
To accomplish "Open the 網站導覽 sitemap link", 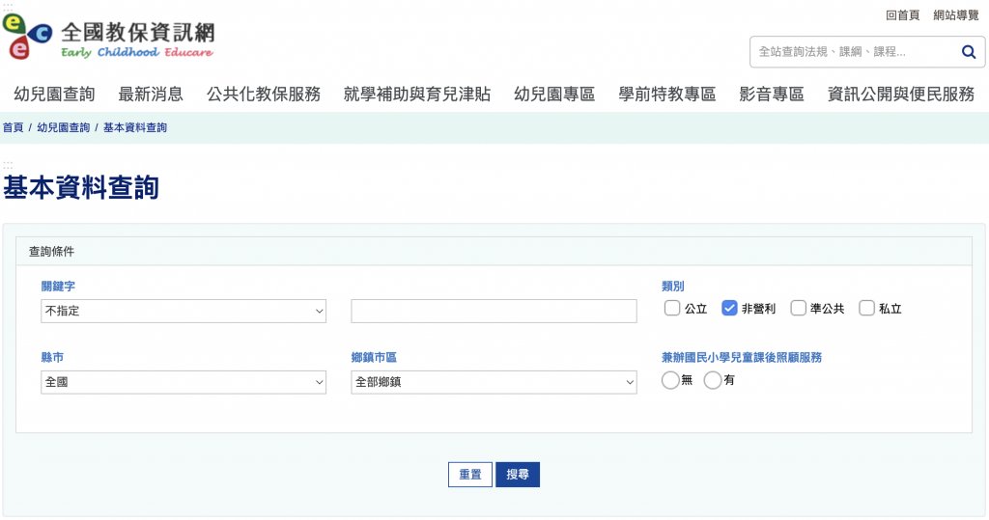I will tap(955, 15).
